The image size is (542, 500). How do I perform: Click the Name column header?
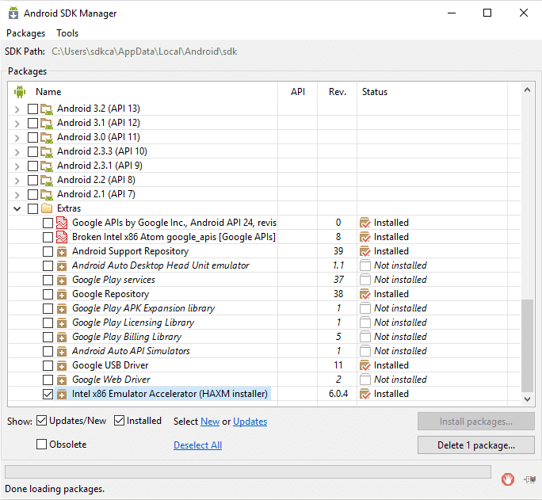[x=48, y=92]
